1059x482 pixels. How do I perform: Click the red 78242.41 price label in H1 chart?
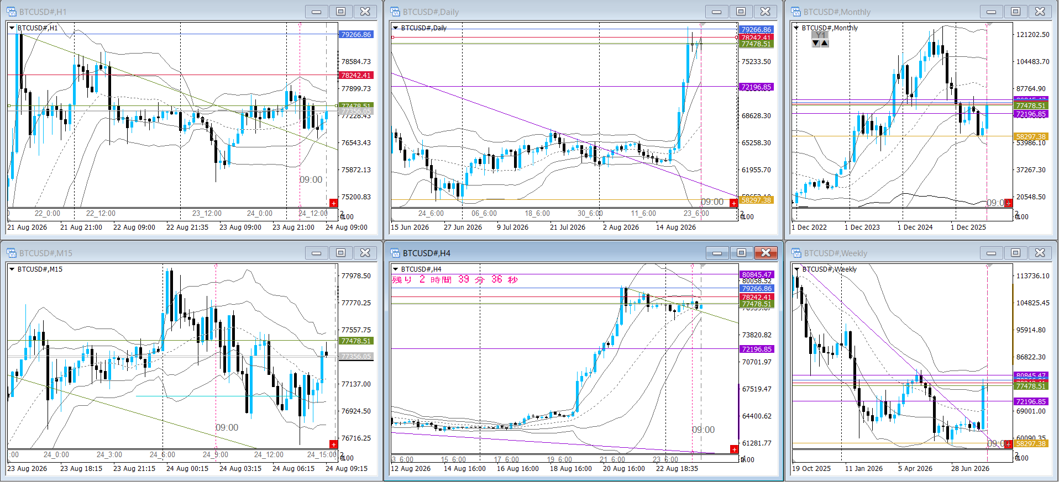coord(356,75)
